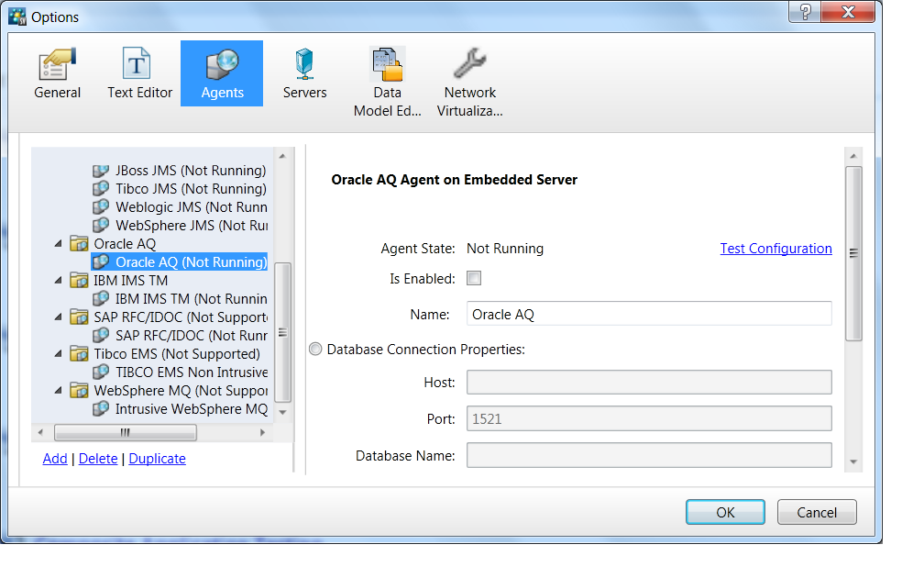
Task: Click the Name input field
Action: tap(648, 314)
